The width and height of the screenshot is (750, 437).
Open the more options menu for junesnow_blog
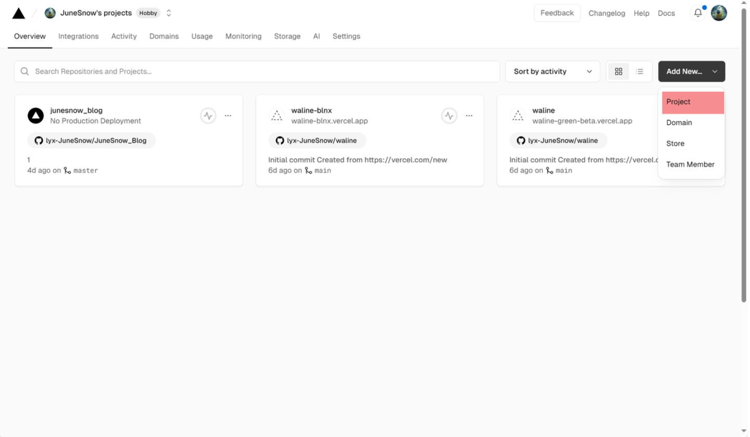228,116
